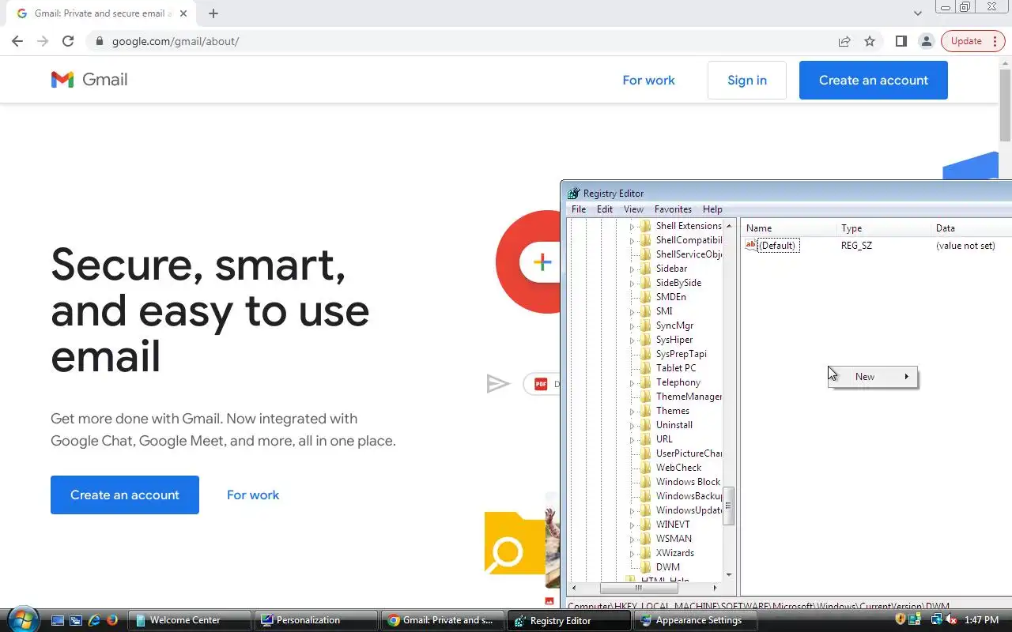
Task: Open the Help menu in Registry Editor
Action: 712,209
